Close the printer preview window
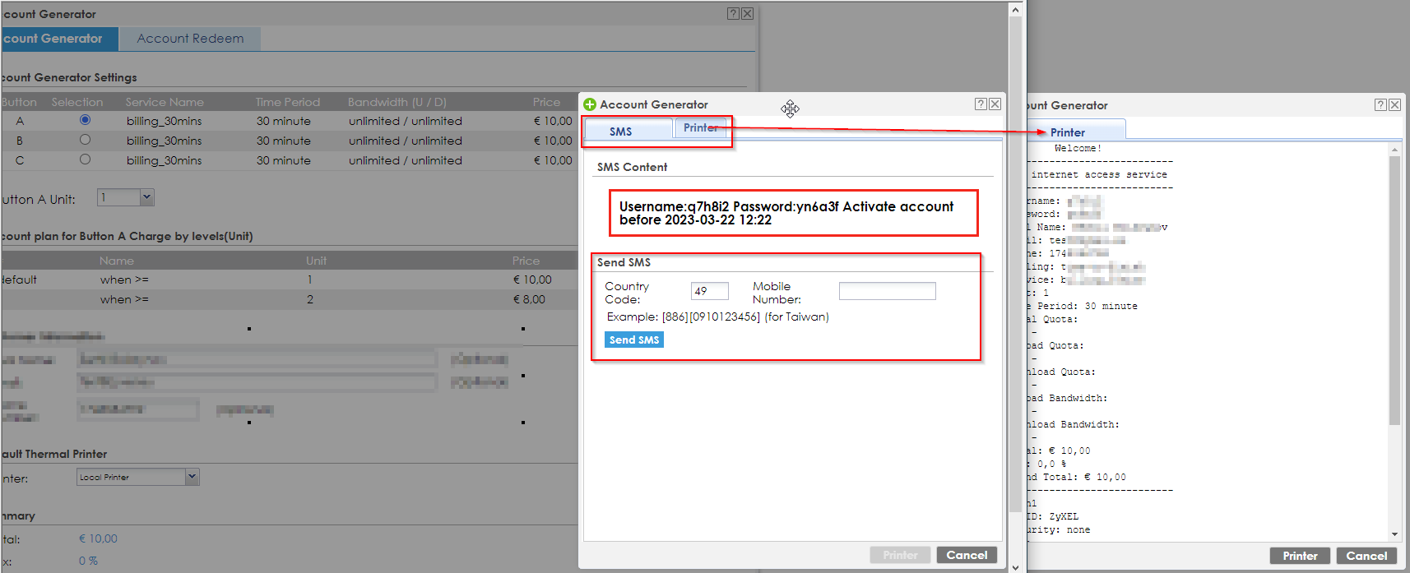This screenshot has height=573, width=1410. (1394, 104)
